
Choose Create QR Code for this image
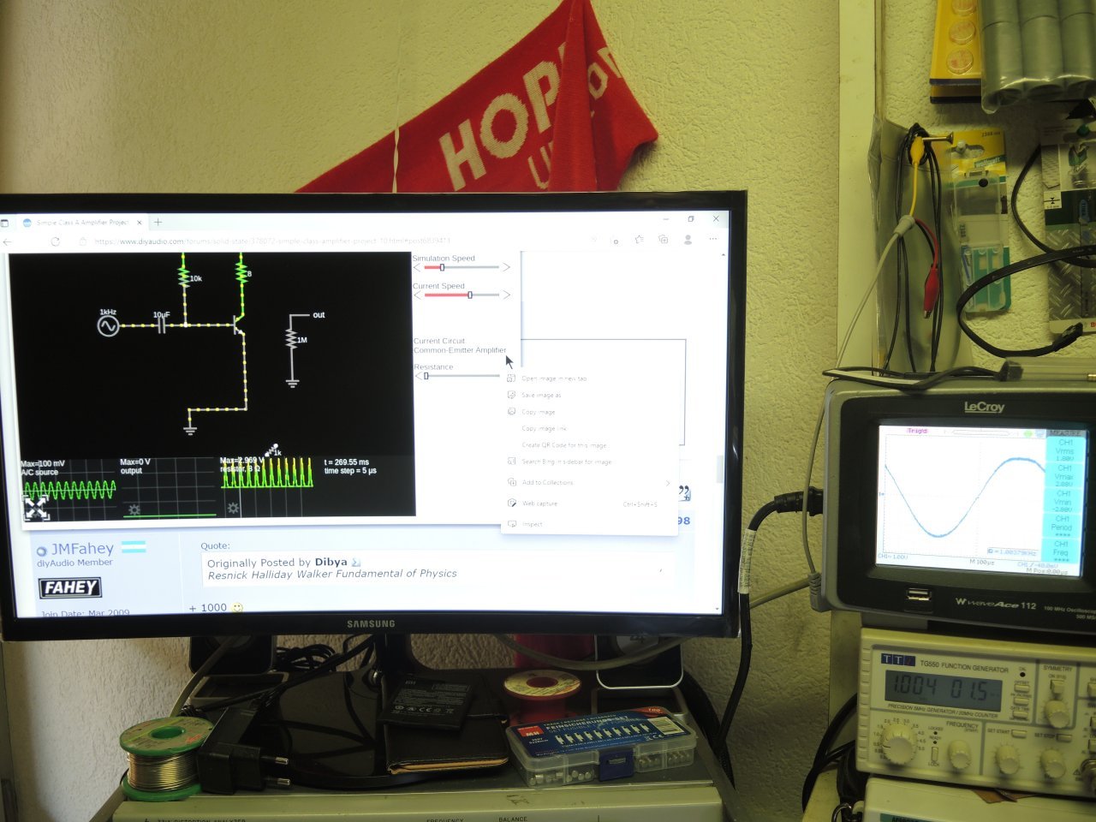[x=589, y=445]
